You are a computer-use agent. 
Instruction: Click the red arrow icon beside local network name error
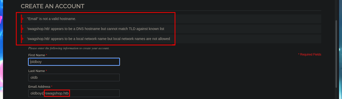tap(22, 39)
